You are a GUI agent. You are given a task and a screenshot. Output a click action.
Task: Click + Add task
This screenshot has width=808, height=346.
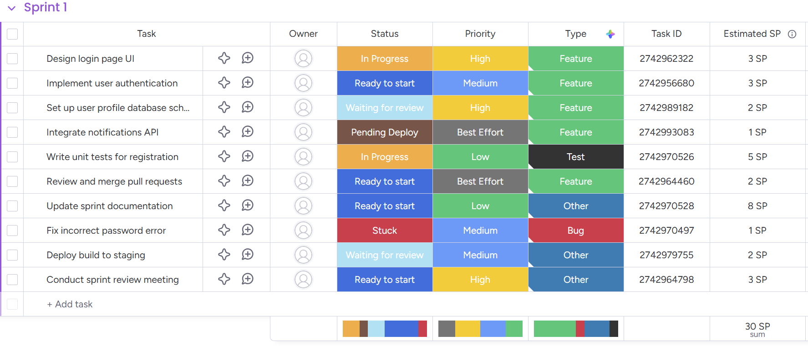coord(70,304)
